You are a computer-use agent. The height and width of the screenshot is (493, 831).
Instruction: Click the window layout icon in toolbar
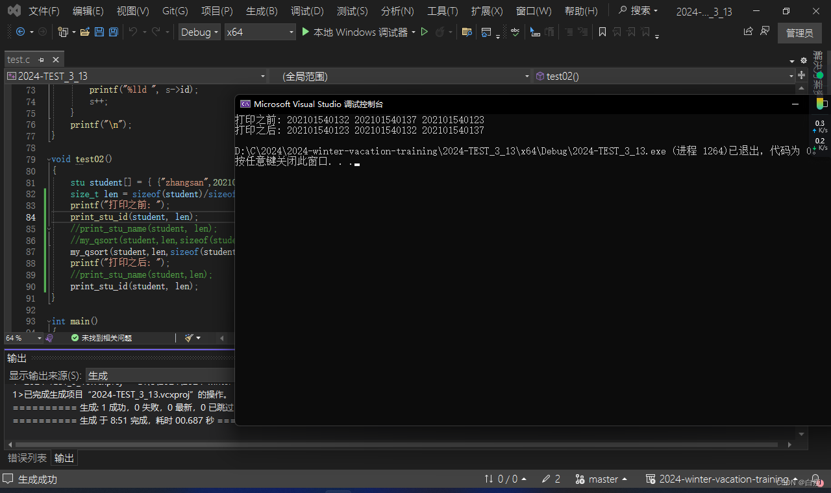pos(486,32)
